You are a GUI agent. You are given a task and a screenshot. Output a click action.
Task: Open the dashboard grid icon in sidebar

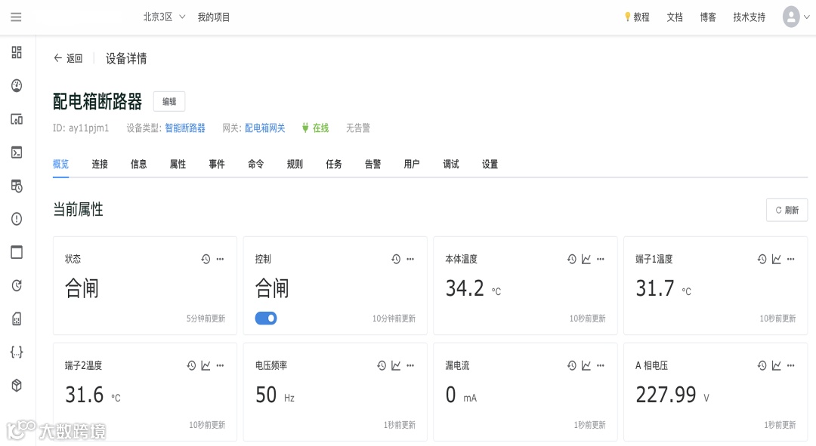(17, 52)
